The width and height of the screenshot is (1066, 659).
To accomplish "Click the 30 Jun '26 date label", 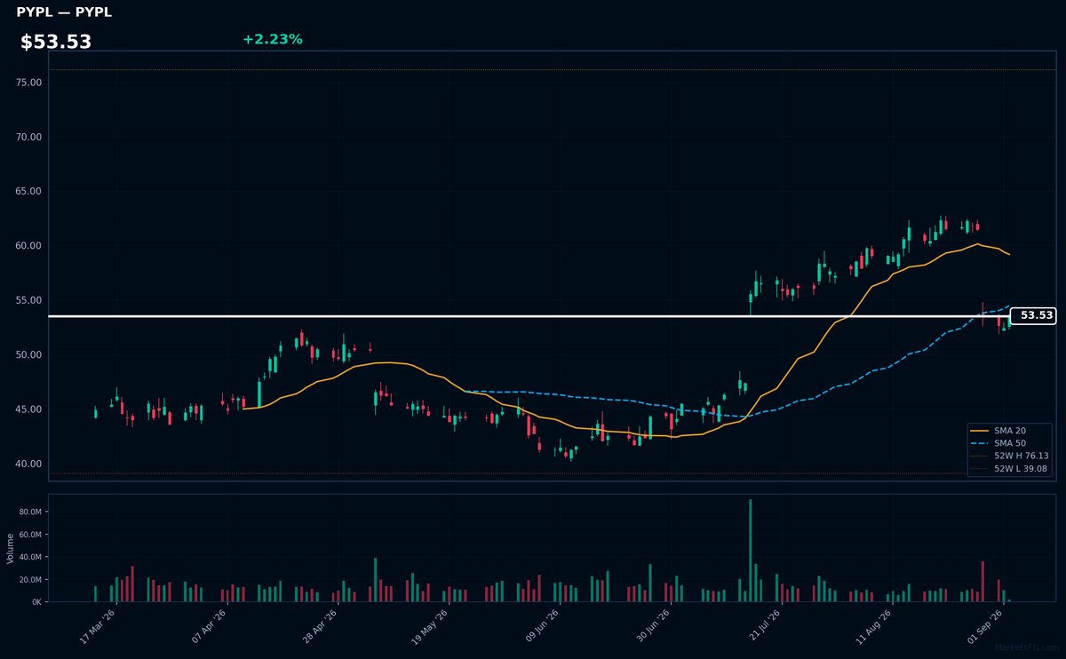I will 652,627.
